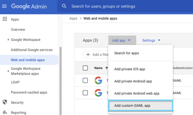
Task: Open Password vaulted apps
Action: point(29,92)
